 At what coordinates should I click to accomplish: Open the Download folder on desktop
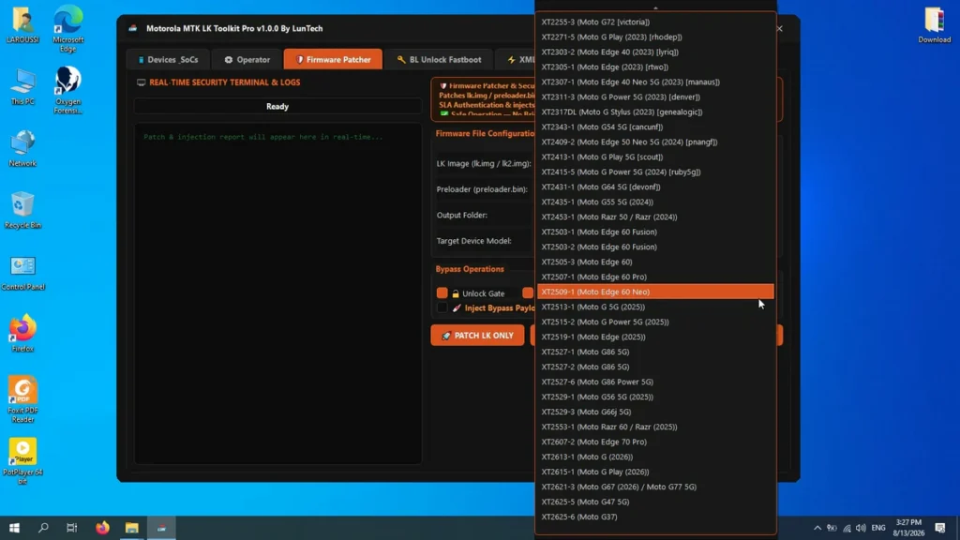935,25
